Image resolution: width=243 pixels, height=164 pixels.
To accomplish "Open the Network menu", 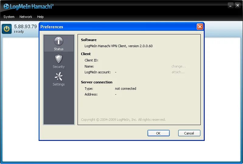I will pos(26,17).
